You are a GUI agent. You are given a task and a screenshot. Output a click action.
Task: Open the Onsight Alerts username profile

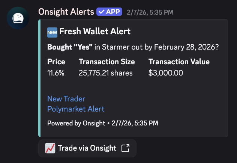[x=66, y=12]
